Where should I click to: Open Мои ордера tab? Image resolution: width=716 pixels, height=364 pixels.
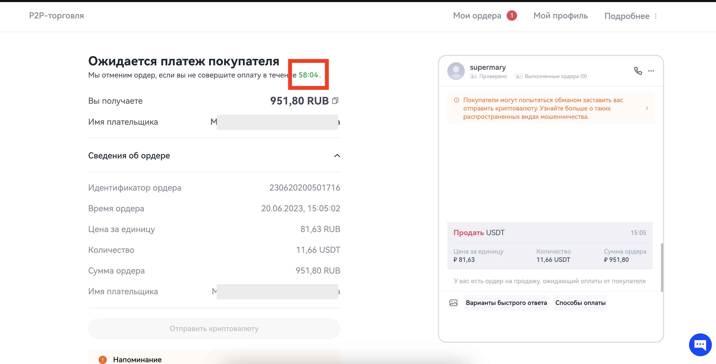click(477, 16)
